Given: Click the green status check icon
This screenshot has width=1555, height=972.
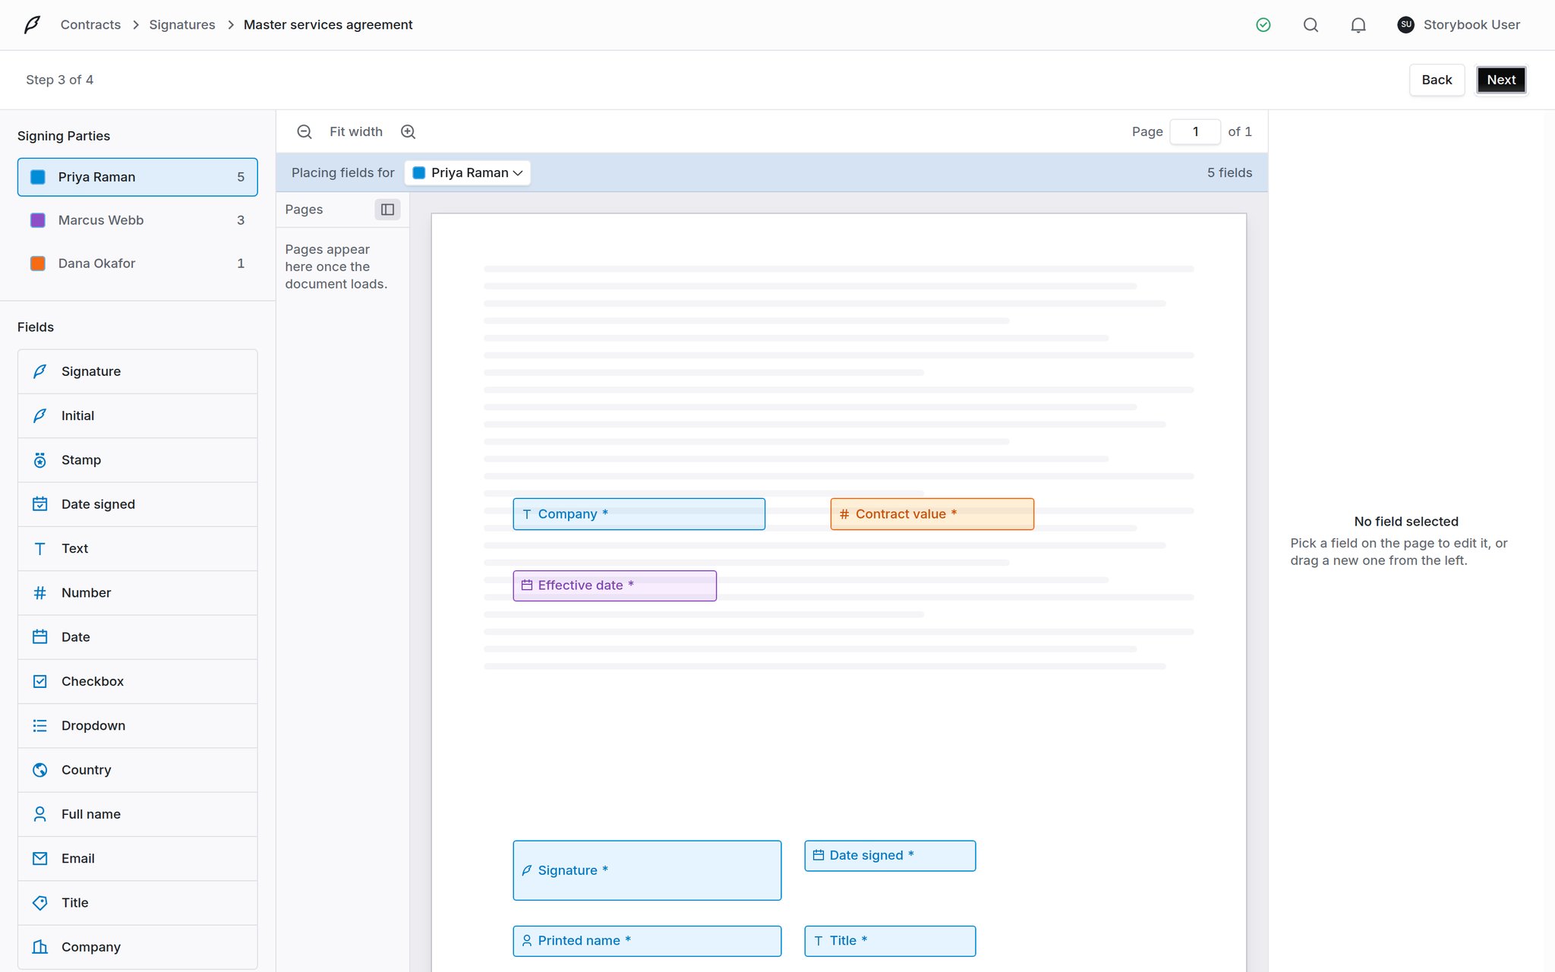Looking at the screenshot, I should point(1263,25).
